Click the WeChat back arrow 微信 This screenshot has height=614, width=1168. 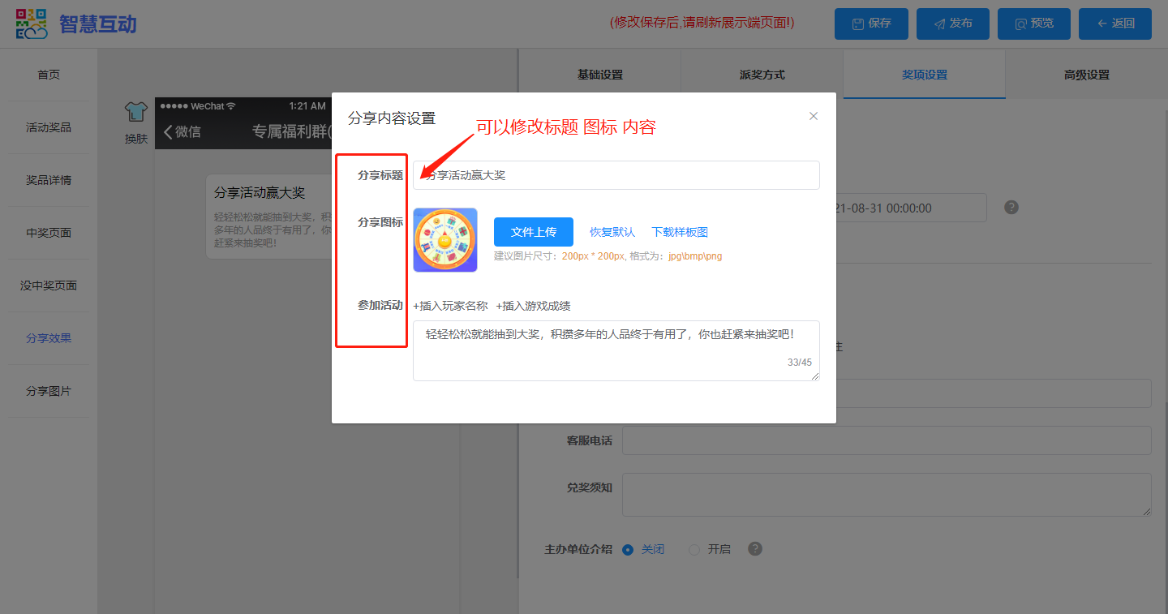click(x=182, y=131)
